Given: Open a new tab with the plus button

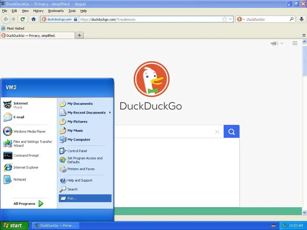Looking at the screenshot, I should point(79,35).
